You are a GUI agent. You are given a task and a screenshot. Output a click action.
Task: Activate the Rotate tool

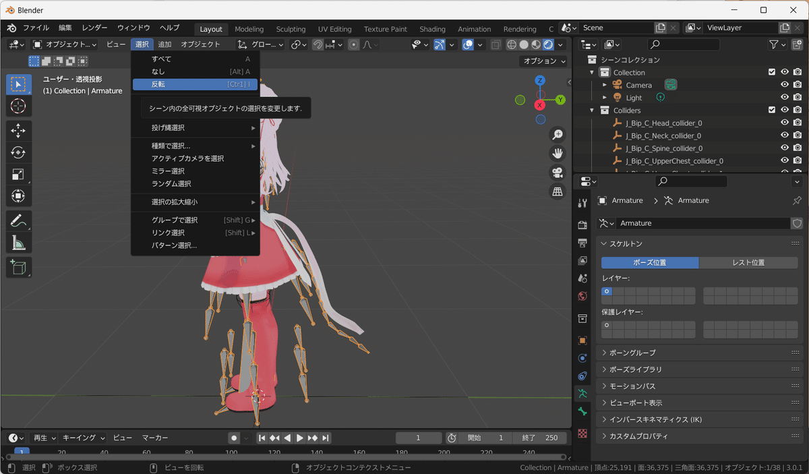coord(18,153)
